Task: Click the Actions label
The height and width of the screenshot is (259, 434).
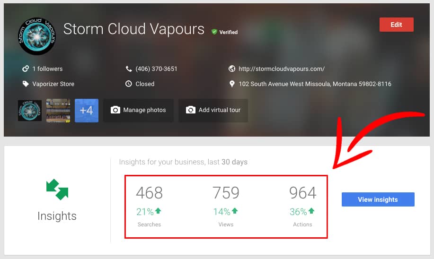Action: 302,224
